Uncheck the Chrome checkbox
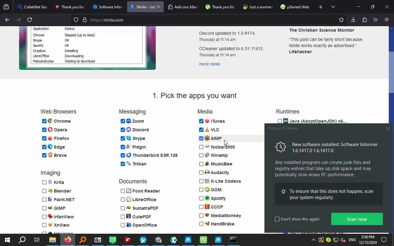The image size is (394, 246). pyautogui.click(x=44, y=121)
